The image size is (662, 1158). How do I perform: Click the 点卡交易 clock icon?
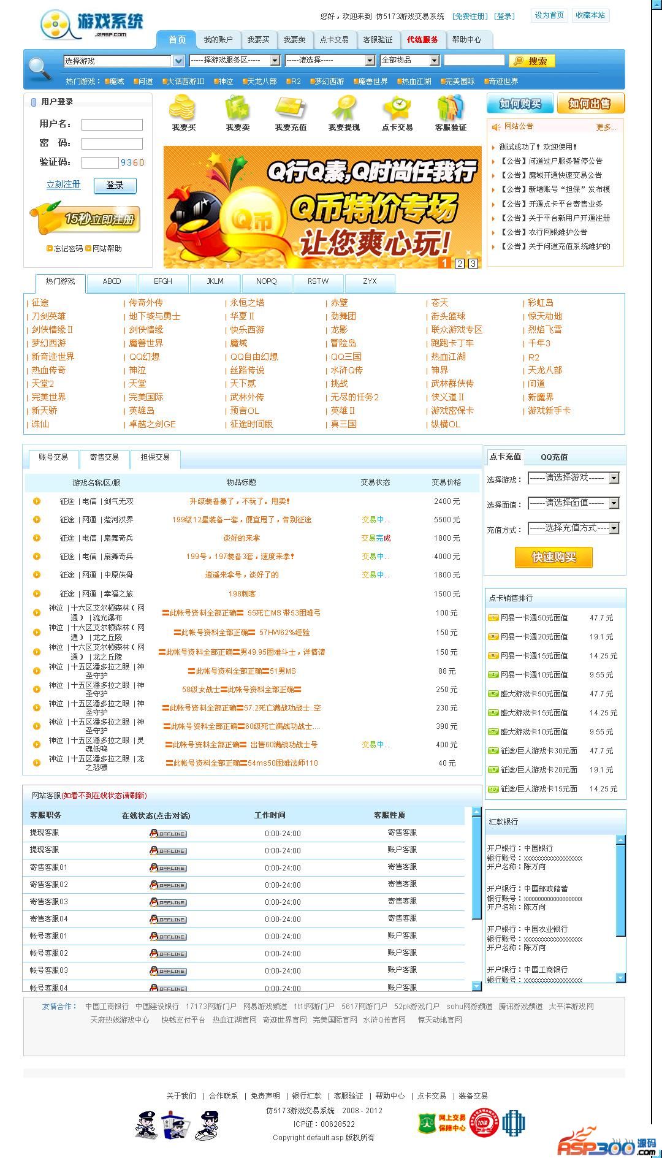[397, 108]
